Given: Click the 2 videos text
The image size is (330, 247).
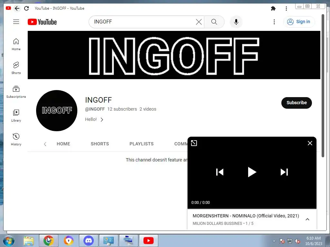Looking at the screenshot, I should tap(148, 109).
